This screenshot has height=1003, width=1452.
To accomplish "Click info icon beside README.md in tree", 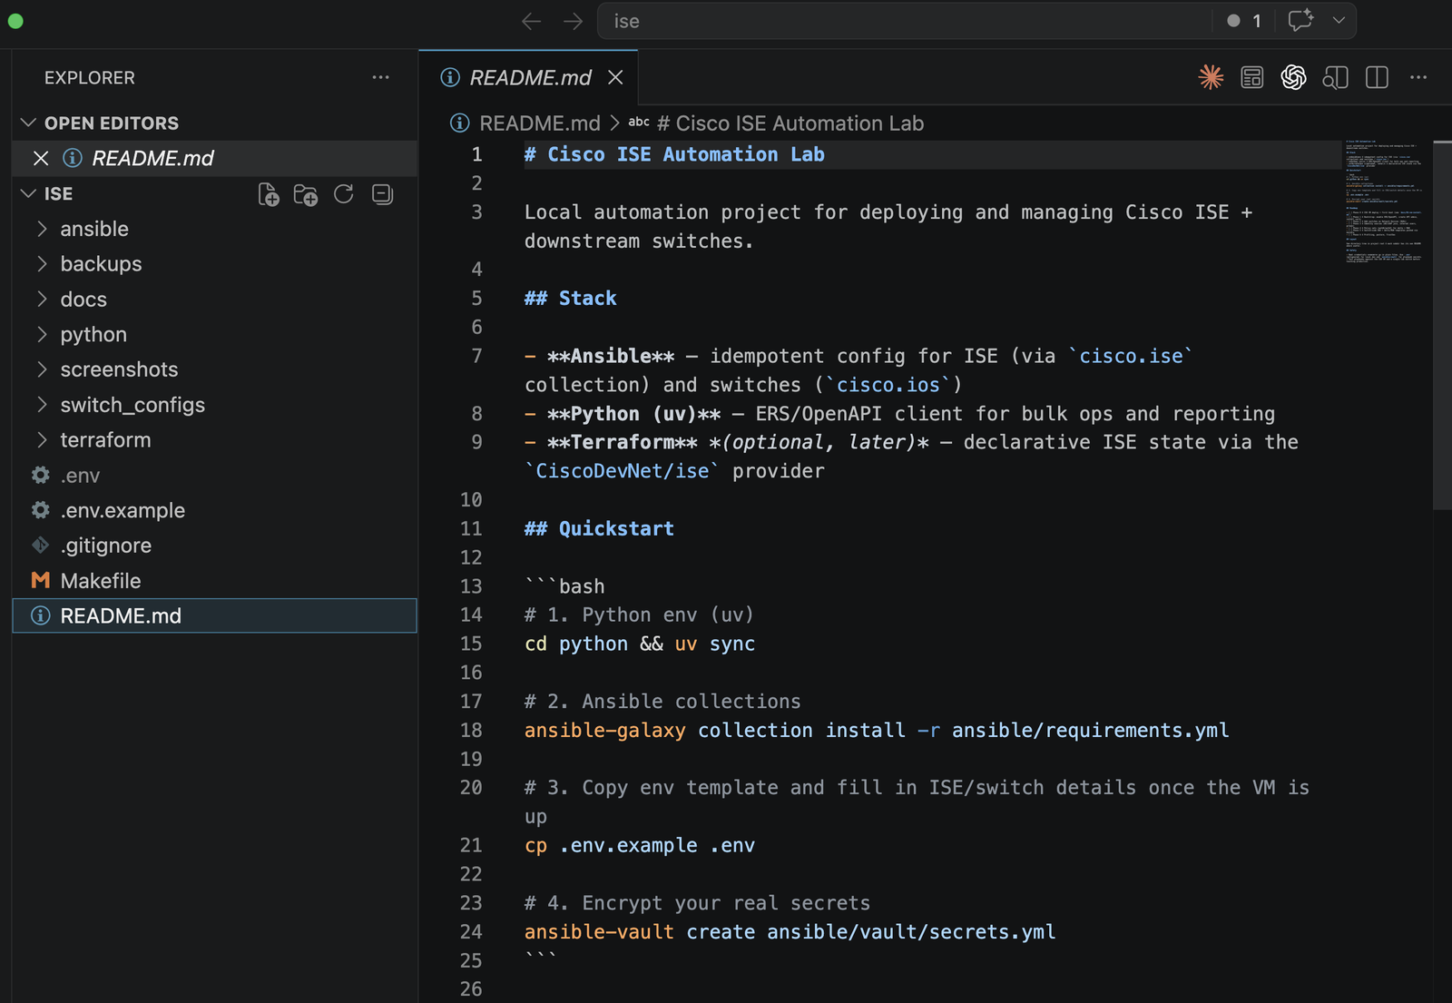I will pos(41,615).
